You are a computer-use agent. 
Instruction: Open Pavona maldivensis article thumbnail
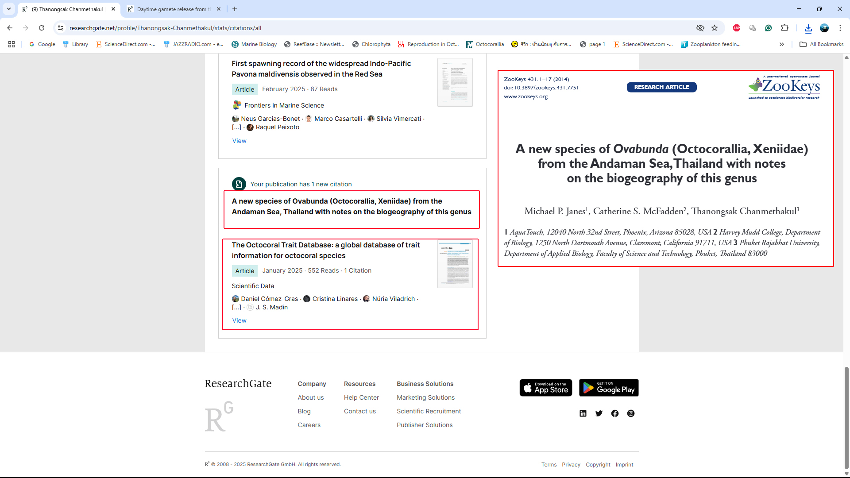coord(455,82)
